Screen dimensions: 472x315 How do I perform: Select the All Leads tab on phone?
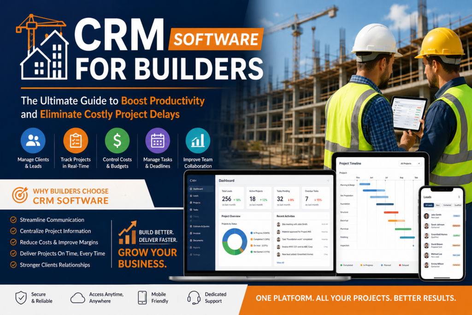(x=429, y=205)
